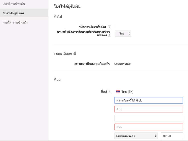This screenshot has height=141, width=188.
Task: Expand the กรุงเทพมหานคร province dropdown
Action: (136, 136)
